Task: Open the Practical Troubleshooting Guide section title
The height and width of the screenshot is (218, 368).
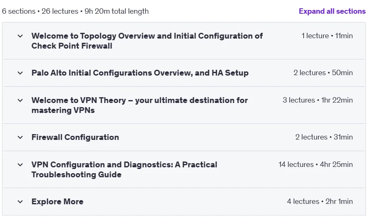Action: [x=124, y=169]
